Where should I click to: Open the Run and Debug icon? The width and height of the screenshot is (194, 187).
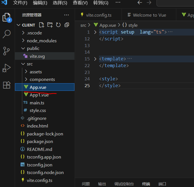[6, 68]
